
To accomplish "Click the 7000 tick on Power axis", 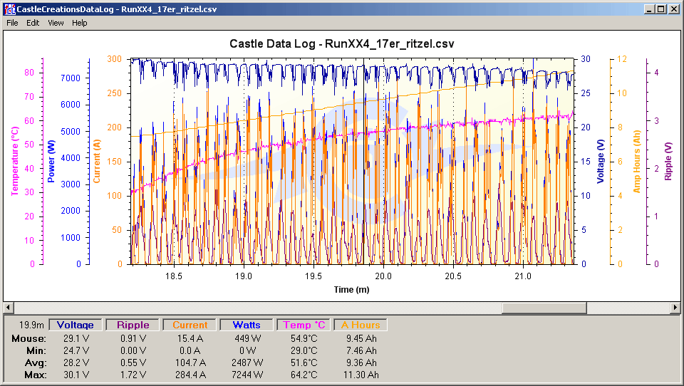I will 71,78.
